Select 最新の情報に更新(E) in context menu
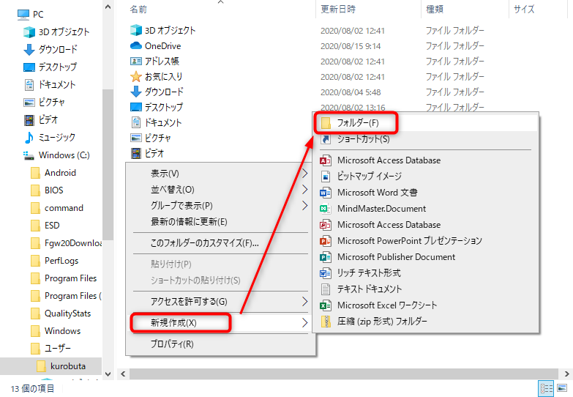Viewport: 573px width, 397px height. [220, 222]
